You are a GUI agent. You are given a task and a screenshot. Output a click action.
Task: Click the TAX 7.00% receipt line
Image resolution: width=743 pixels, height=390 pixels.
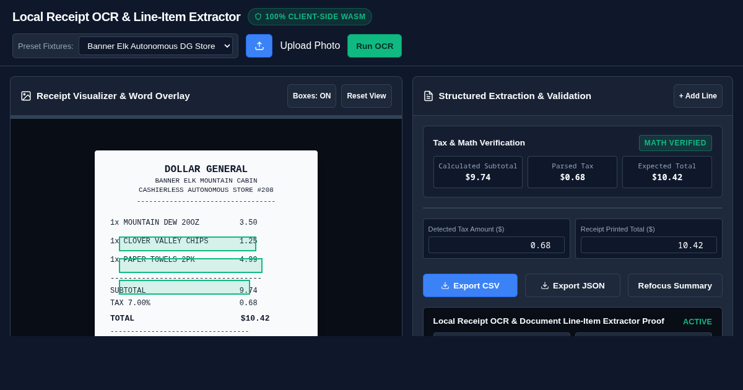click(x=184, y=303)
